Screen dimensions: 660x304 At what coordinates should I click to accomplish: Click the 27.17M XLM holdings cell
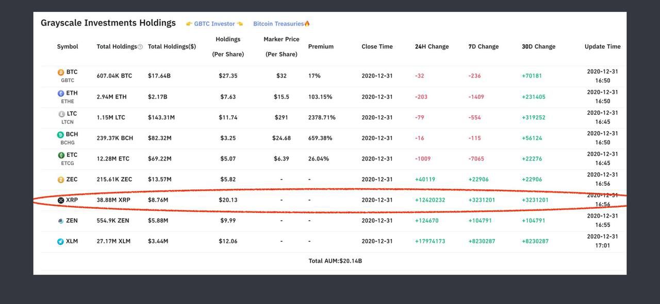(113, 241)
